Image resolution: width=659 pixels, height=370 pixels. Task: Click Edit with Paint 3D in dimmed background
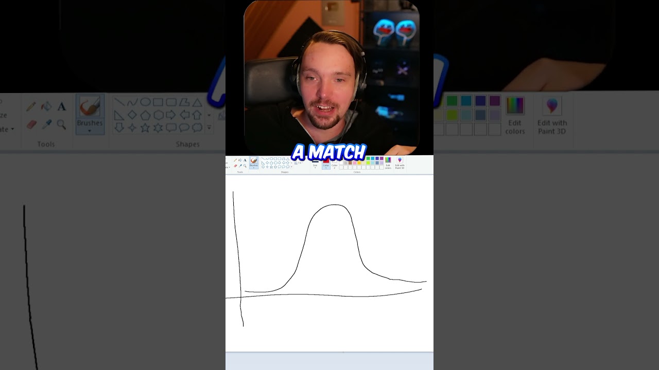552,115
